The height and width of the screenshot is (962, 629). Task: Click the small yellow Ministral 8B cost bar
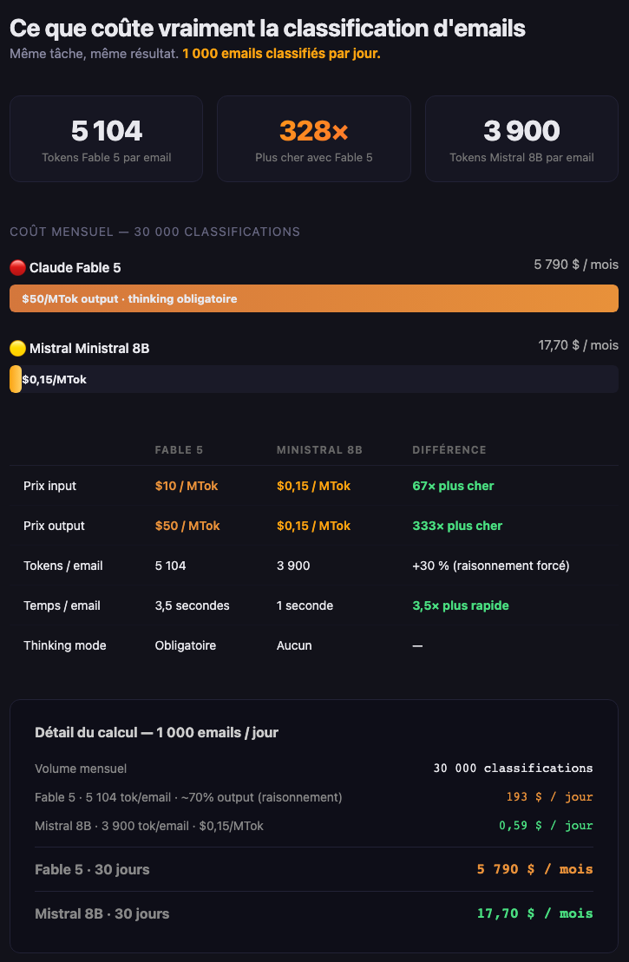click(16, 379)
